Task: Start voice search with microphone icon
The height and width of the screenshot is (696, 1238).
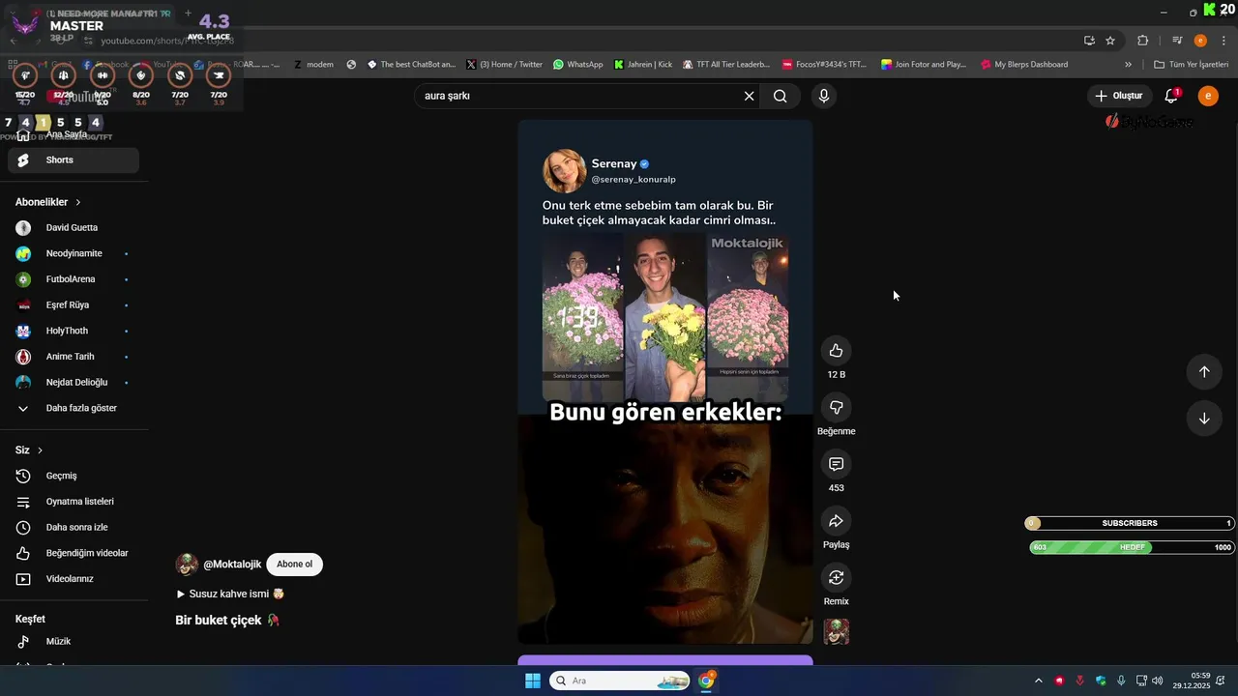Action: pos(824,96)
